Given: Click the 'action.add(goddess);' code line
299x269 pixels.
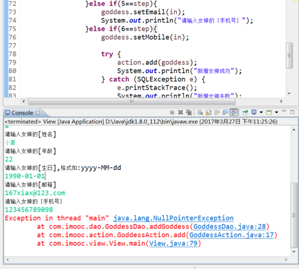Looking at the screenshot, I should point(157,62).
